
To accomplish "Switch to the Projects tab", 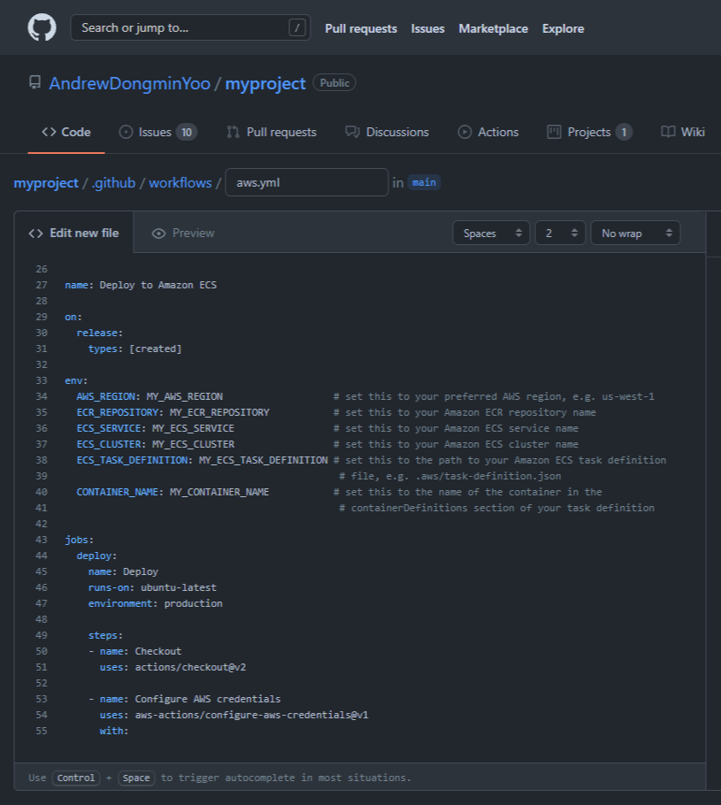I will [x=590, y=132].
